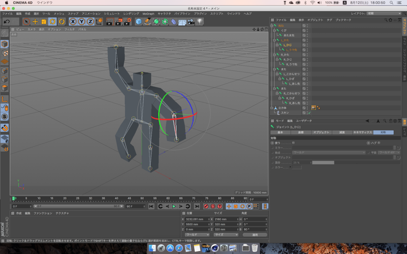
Task: Add a floor environment object
Action: pyautogui.click(x=182, y=21)
